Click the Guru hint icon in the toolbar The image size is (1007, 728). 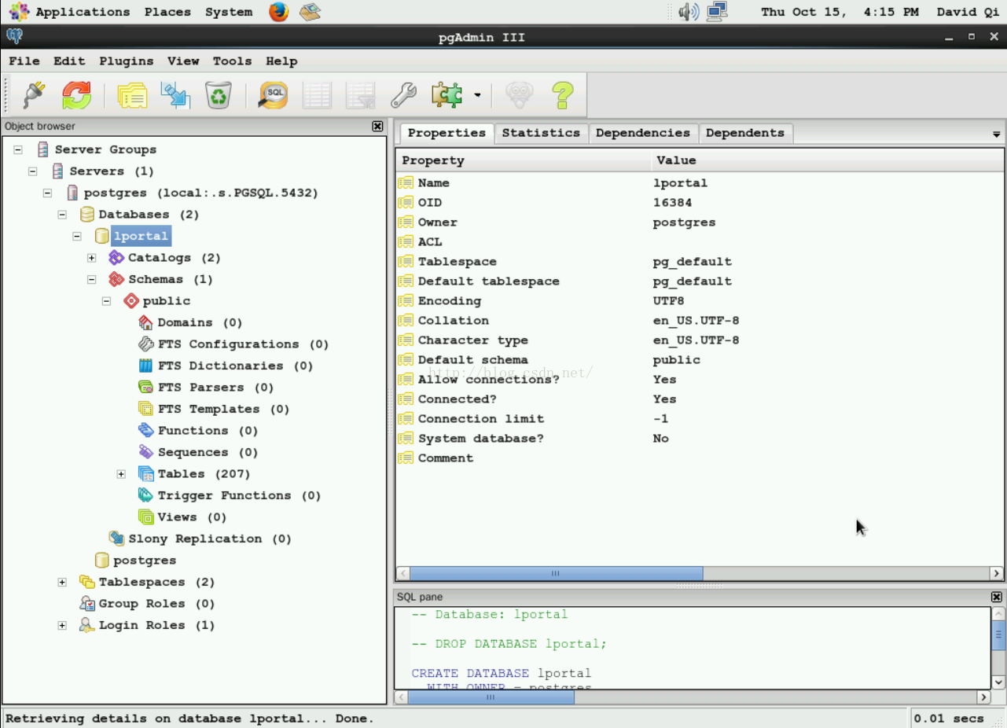tap(519, 96)
